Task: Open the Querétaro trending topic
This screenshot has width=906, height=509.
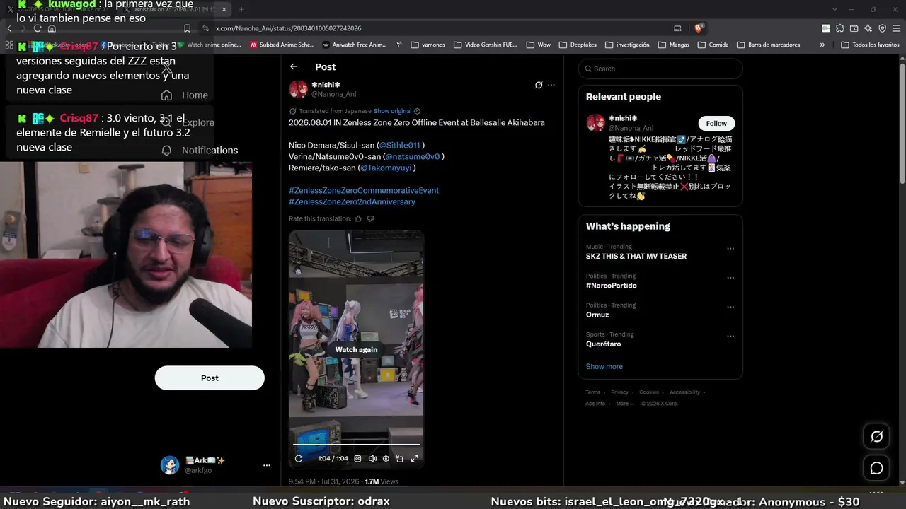Action: click(603, 344)
